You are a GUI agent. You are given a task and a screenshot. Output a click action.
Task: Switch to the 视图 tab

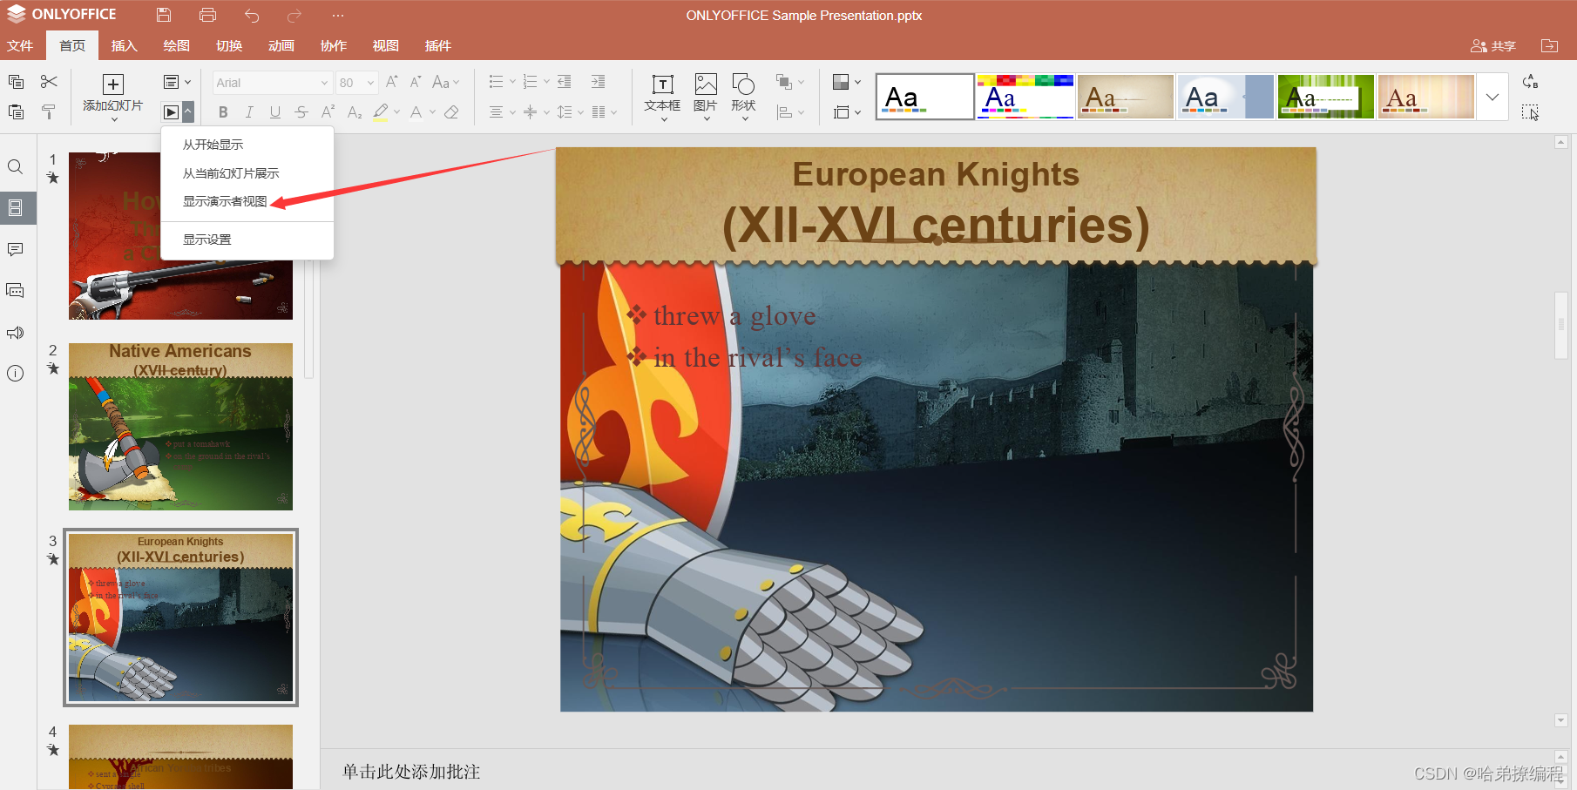385,45
